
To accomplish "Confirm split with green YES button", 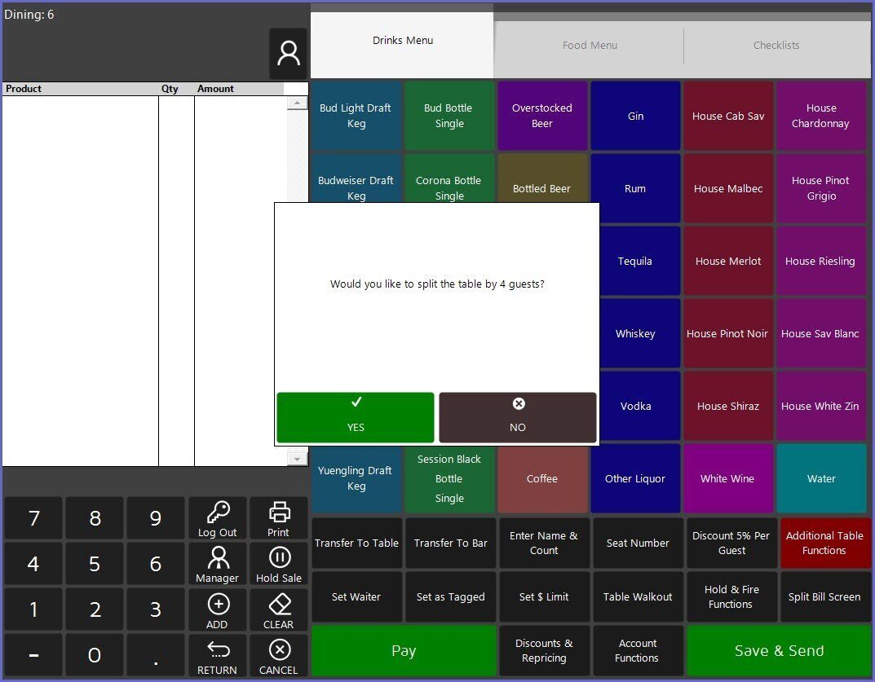I will coord(356,417).
